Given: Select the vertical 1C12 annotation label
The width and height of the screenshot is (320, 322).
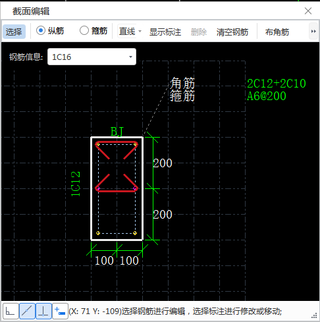Looking at the screenshot, I should [76, 184].
